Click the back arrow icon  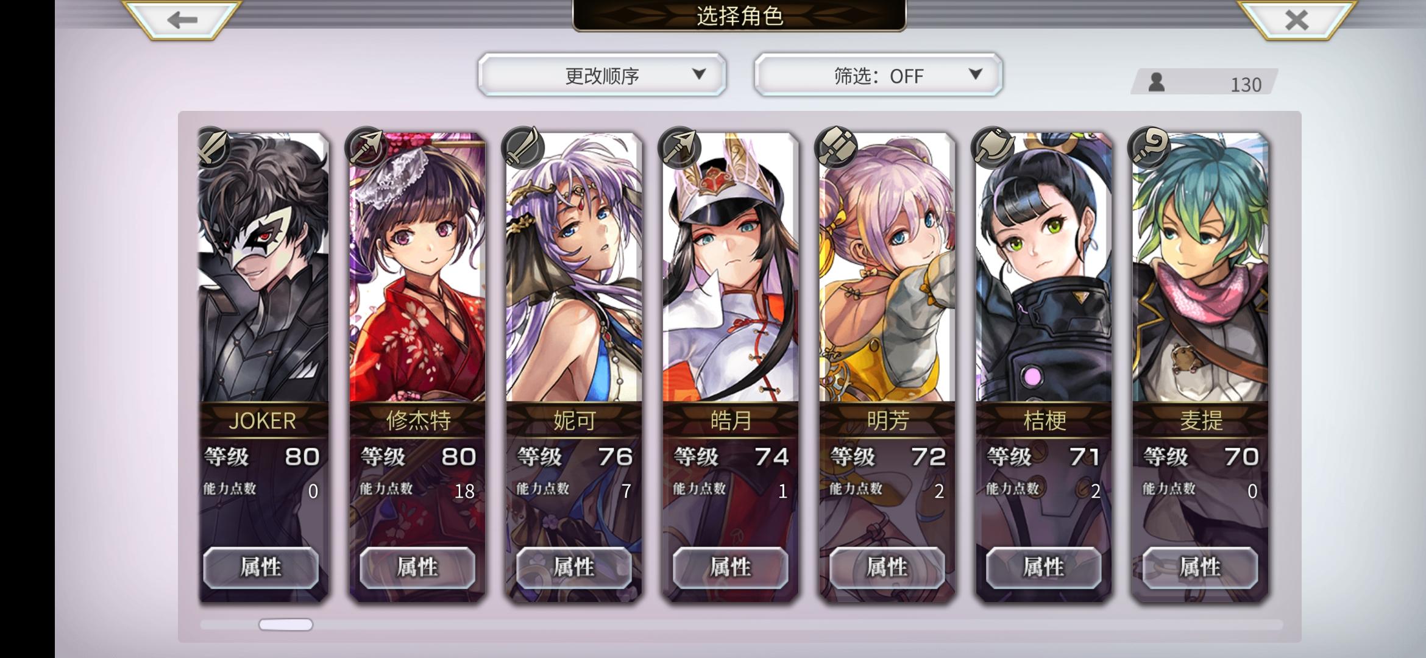point(182,20)
